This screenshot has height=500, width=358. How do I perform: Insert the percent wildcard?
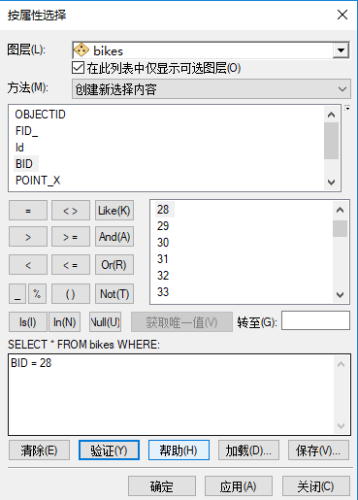(37, 294)
